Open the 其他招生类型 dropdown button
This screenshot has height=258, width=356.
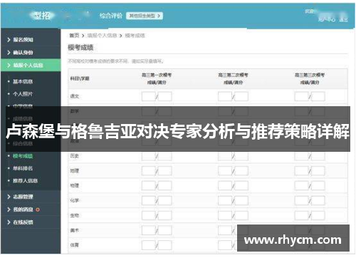point(145,16)
